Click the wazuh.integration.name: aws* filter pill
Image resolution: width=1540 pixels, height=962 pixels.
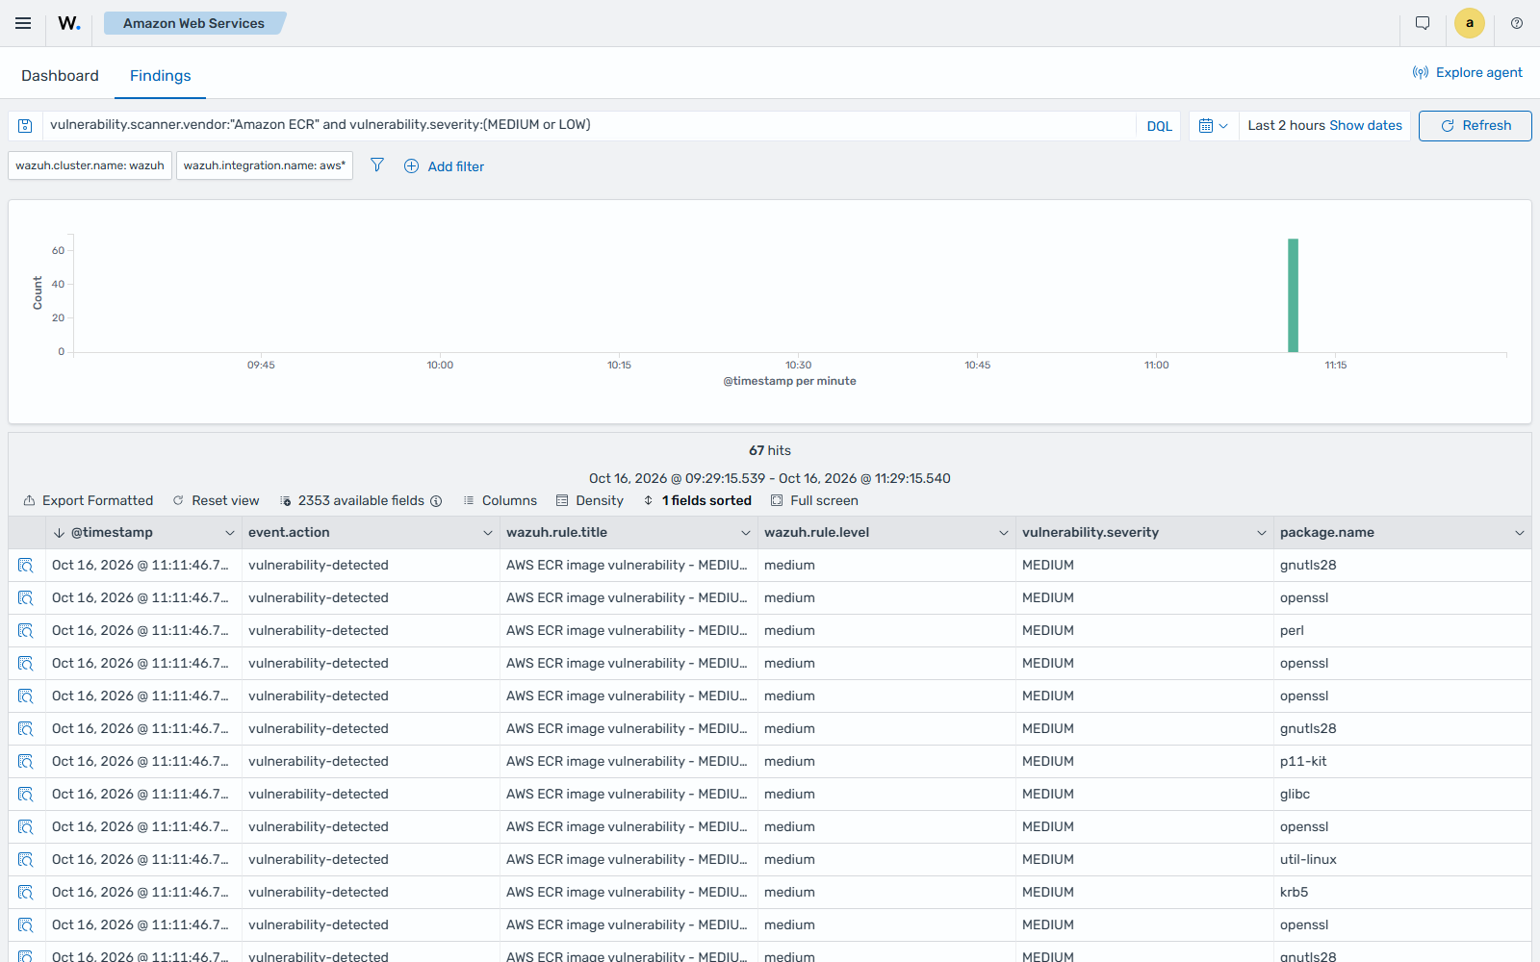[265, 165]
